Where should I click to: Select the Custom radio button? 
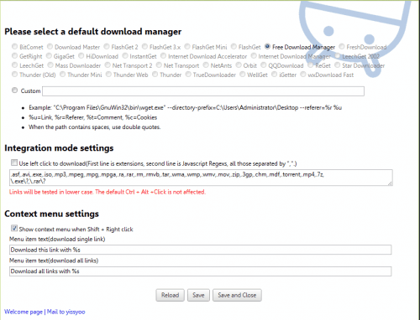pyautogui.click(x=14, y=90)
